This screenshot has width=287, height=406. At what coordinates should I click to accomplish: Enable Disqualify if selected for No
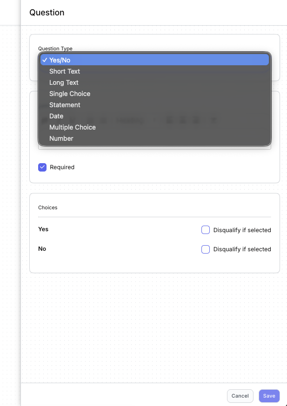pos(206,249)
